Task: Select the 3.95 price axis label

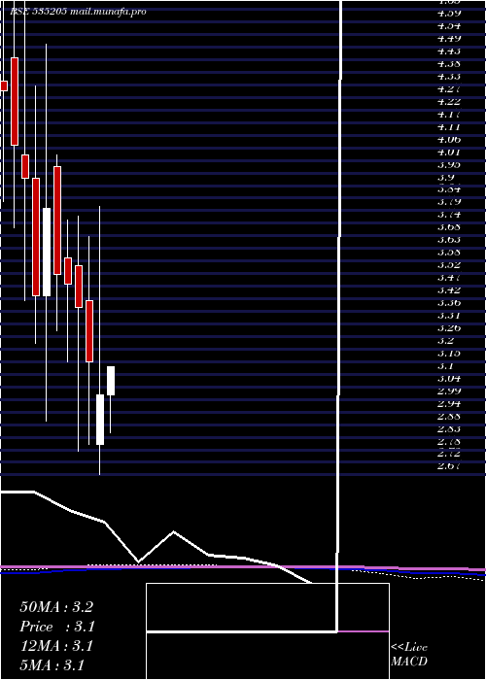Action: (x=449, y=164)
